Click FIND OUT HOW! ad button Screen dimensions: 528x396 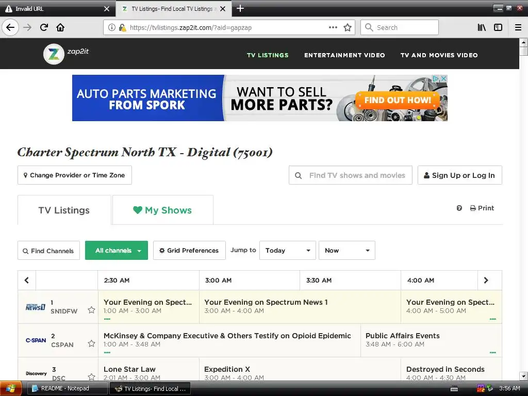coord(398,100)
